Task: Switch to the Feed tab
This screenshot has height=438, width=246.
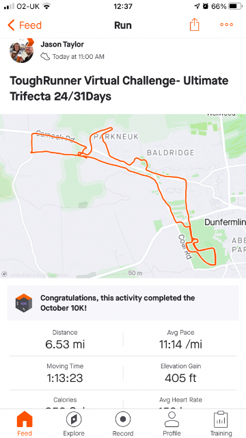Action: point(25,424)
